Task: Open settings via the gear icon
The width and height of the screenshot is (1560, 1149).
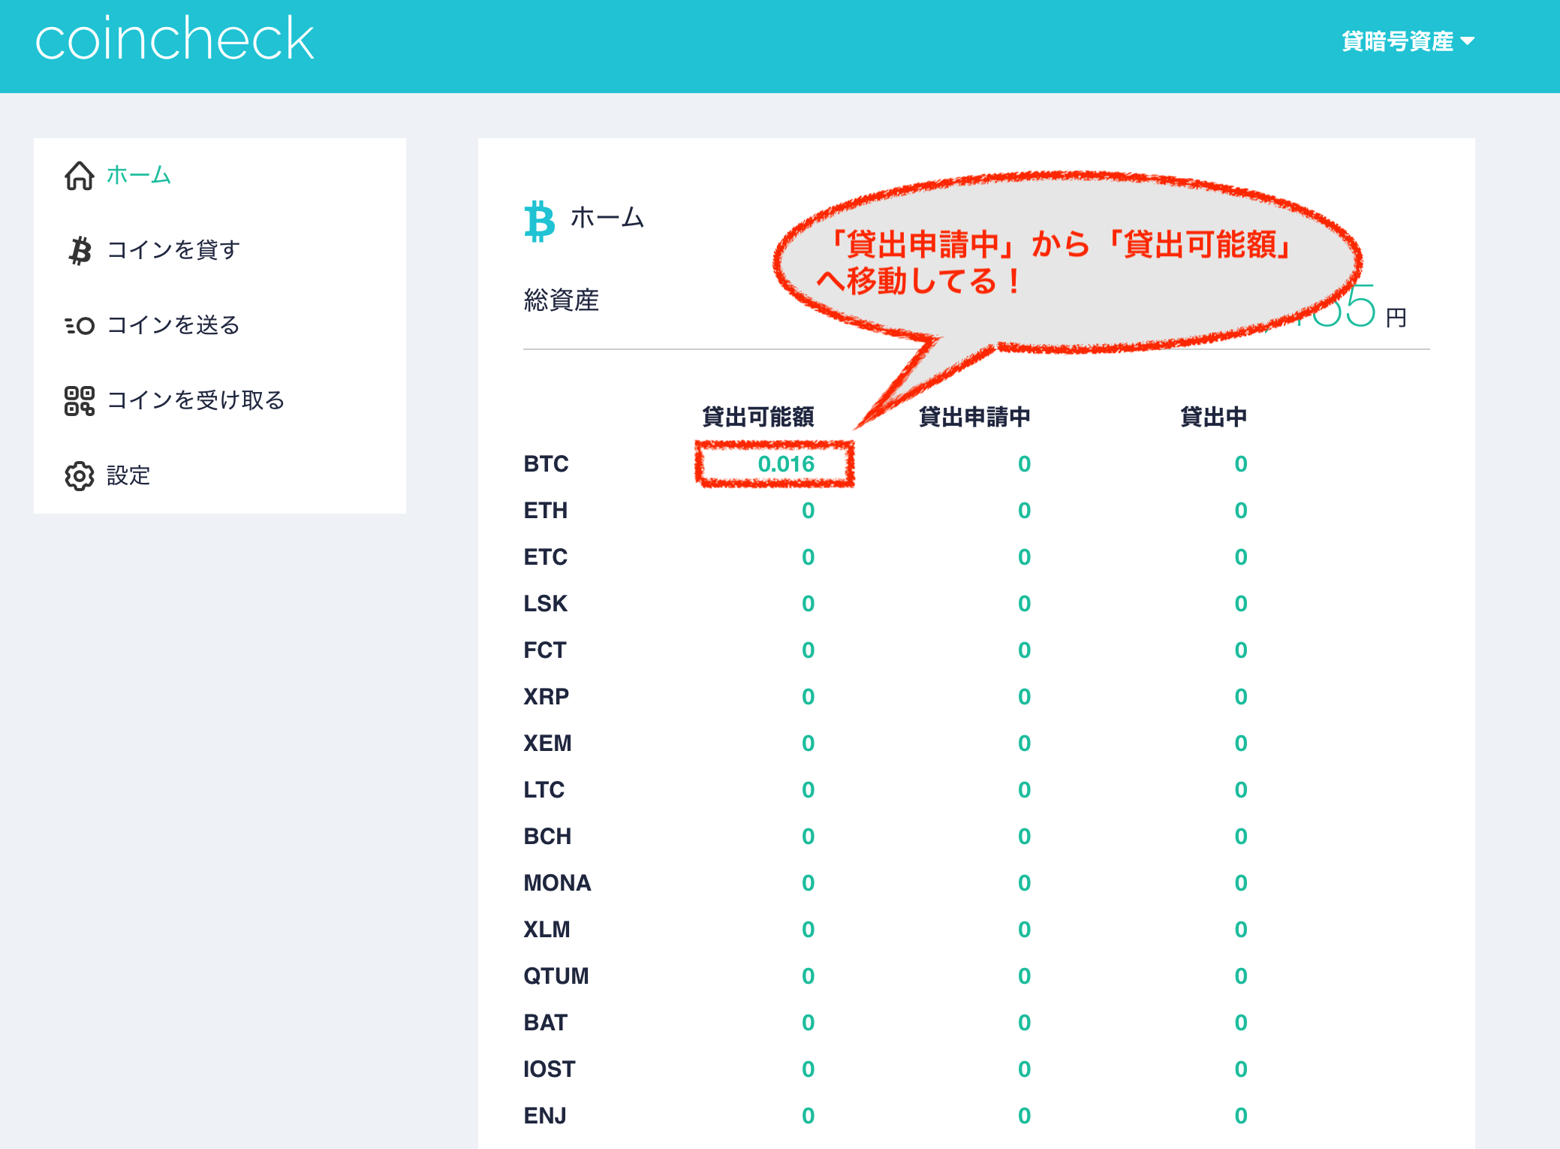Action: click(x=79, y=475)
